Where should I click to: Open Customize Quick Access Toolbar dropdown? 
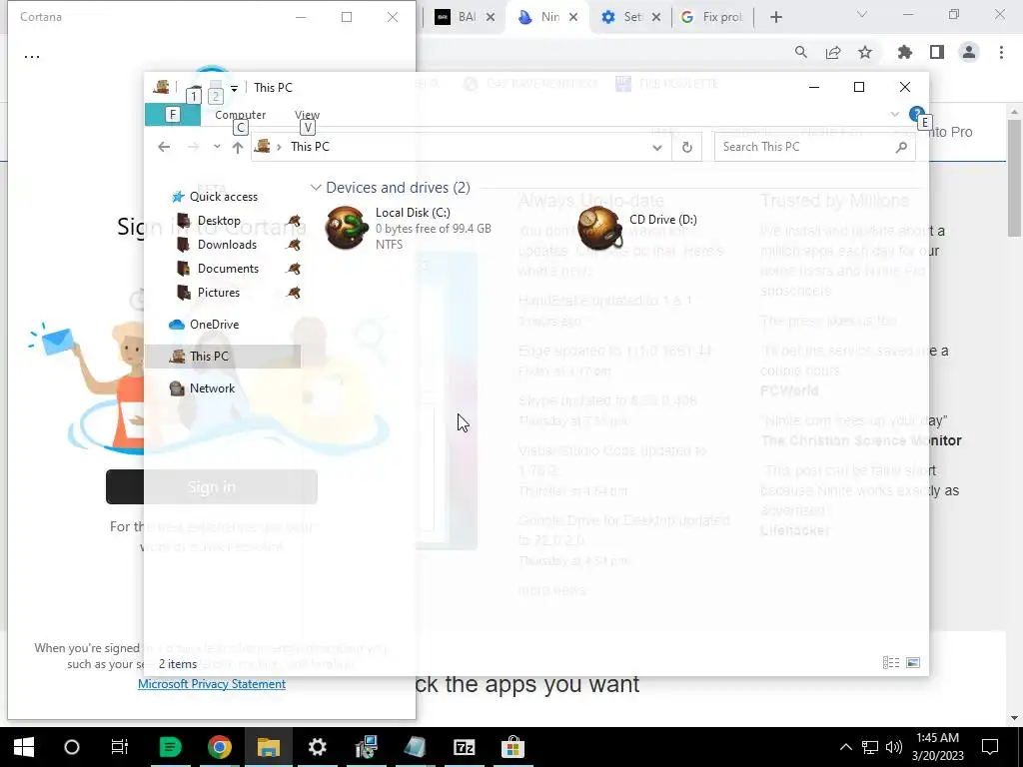(x=234, y=88)
